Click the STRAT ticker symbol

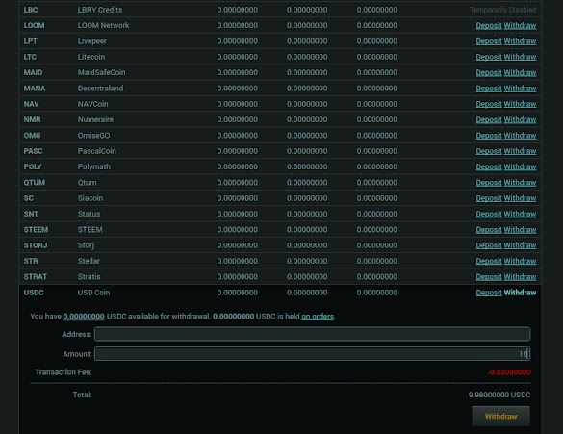click(36, 277)
